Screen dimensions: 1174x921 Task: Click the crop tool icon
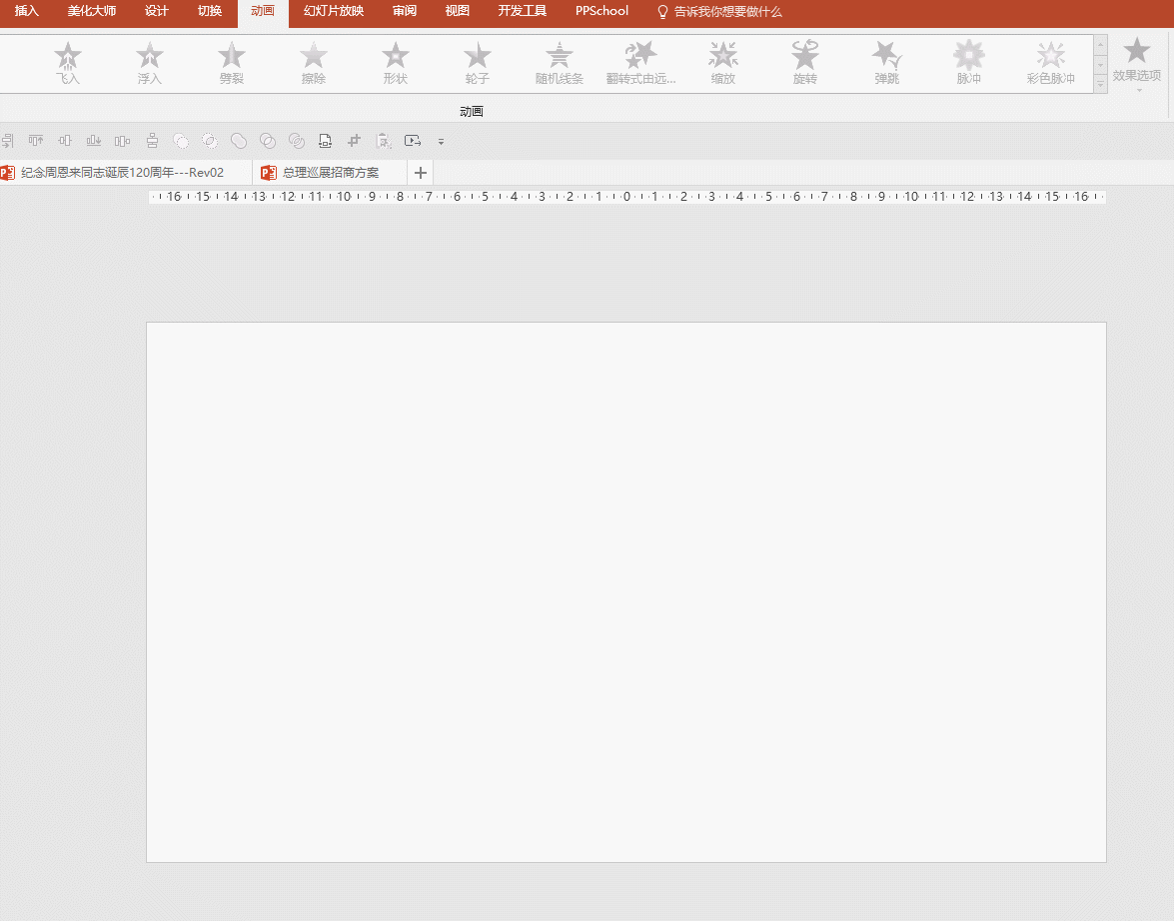(x=354, y=141)
